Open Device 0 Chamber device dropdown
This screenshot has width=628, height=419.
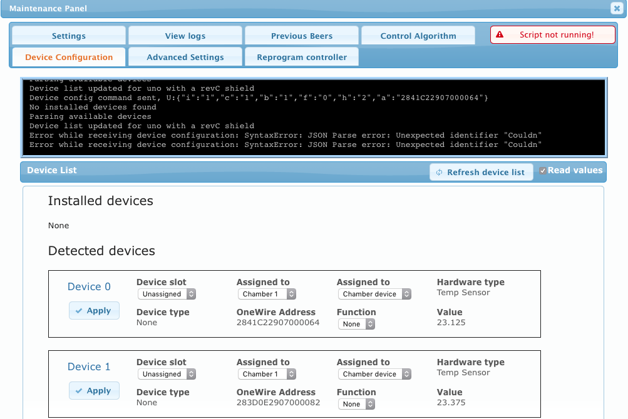tap(374, 294)
